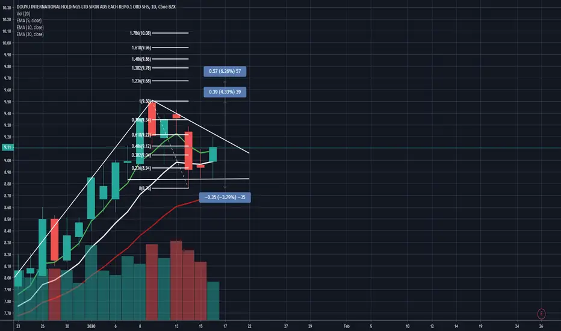Click the 22 date label on time axis
561x331 pixels.
[x=249, y=326]
